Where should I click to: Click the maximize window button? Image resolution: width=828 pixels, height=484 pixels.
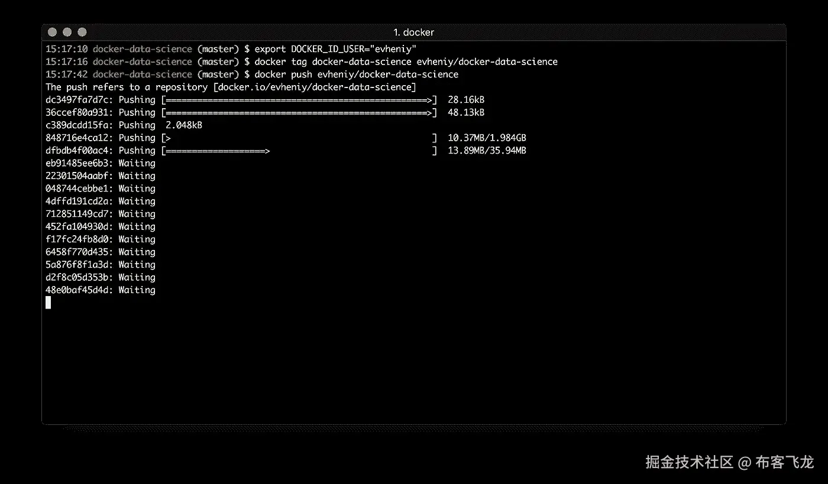[x=82, y=32]
